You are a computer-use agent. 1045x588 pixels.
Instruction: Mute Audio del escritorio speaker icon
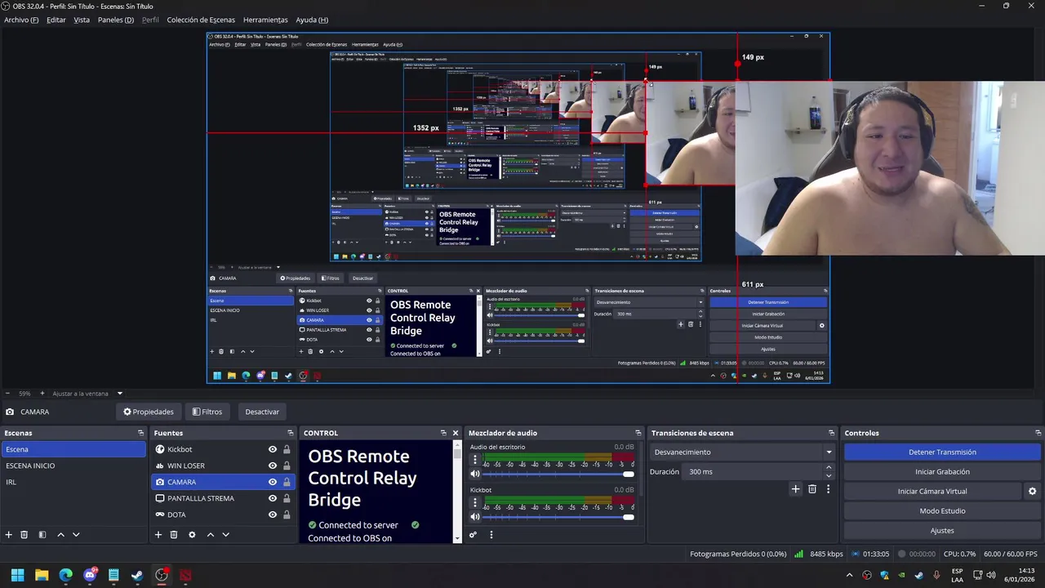[x=475, y=474]
